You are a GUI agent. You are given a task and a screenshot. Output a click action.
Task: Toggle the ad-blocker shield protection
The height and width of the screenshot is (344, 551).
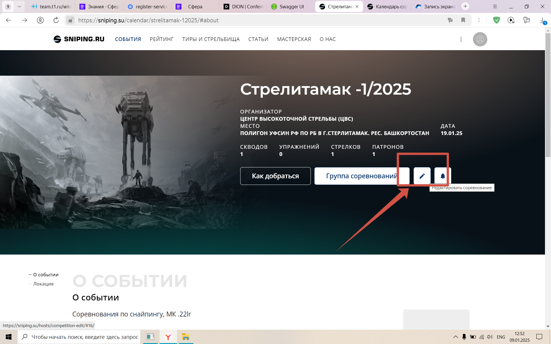[x=496, y=20]
